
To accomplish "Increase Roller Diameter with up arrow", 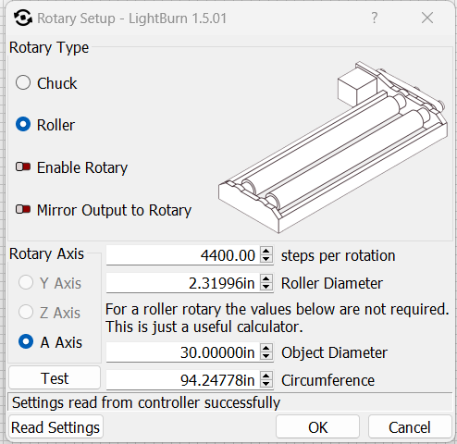I will coord(266,278).
